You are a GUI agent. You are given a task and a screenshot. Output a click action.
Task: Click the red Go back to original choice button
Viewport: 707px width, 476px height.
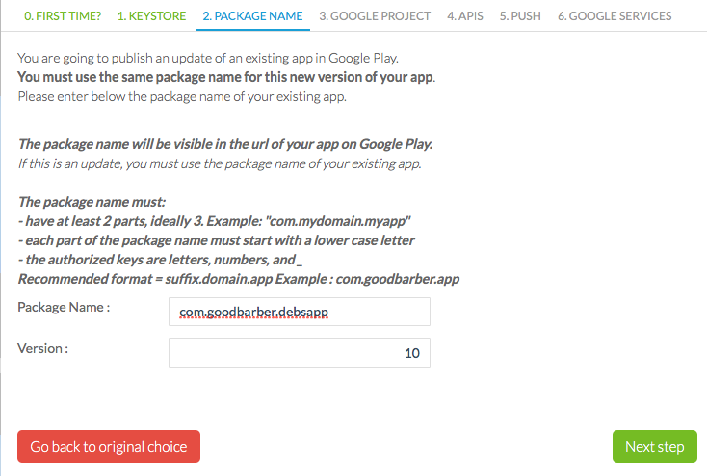[109, 447]
